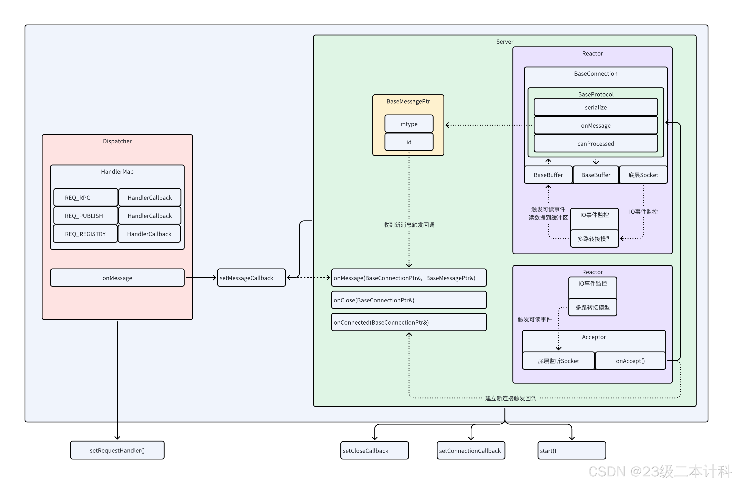Viewport: 733px width, 484px height.
Task: Select the setMessageCallback node
Action: click(x=251, y=278)
